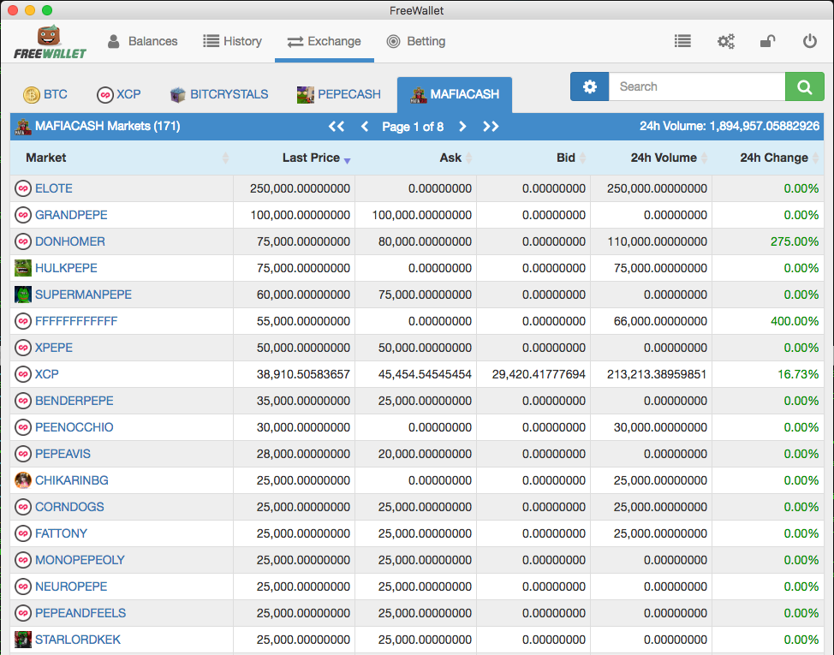Sort table by 24h Volume column
Screen dimensions: 834x655
pos(652,158)
